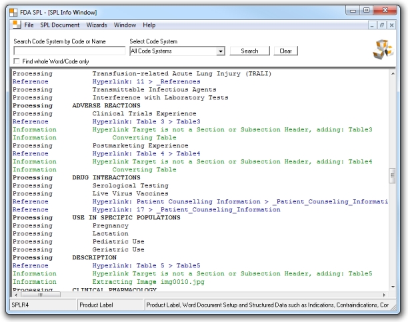Image resolution: width=408 pixels, height=322 pixels.
Task: Maximize the FDA SPL main window
Action: (366, 11)
